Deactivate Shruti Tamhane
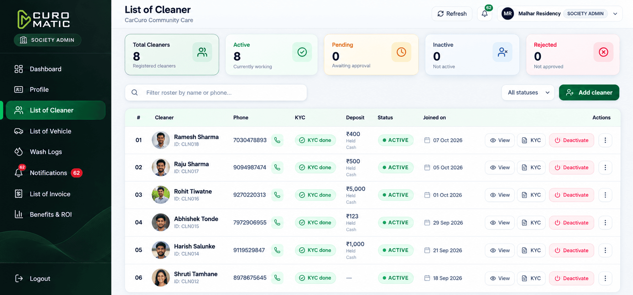 coord(571,278)
